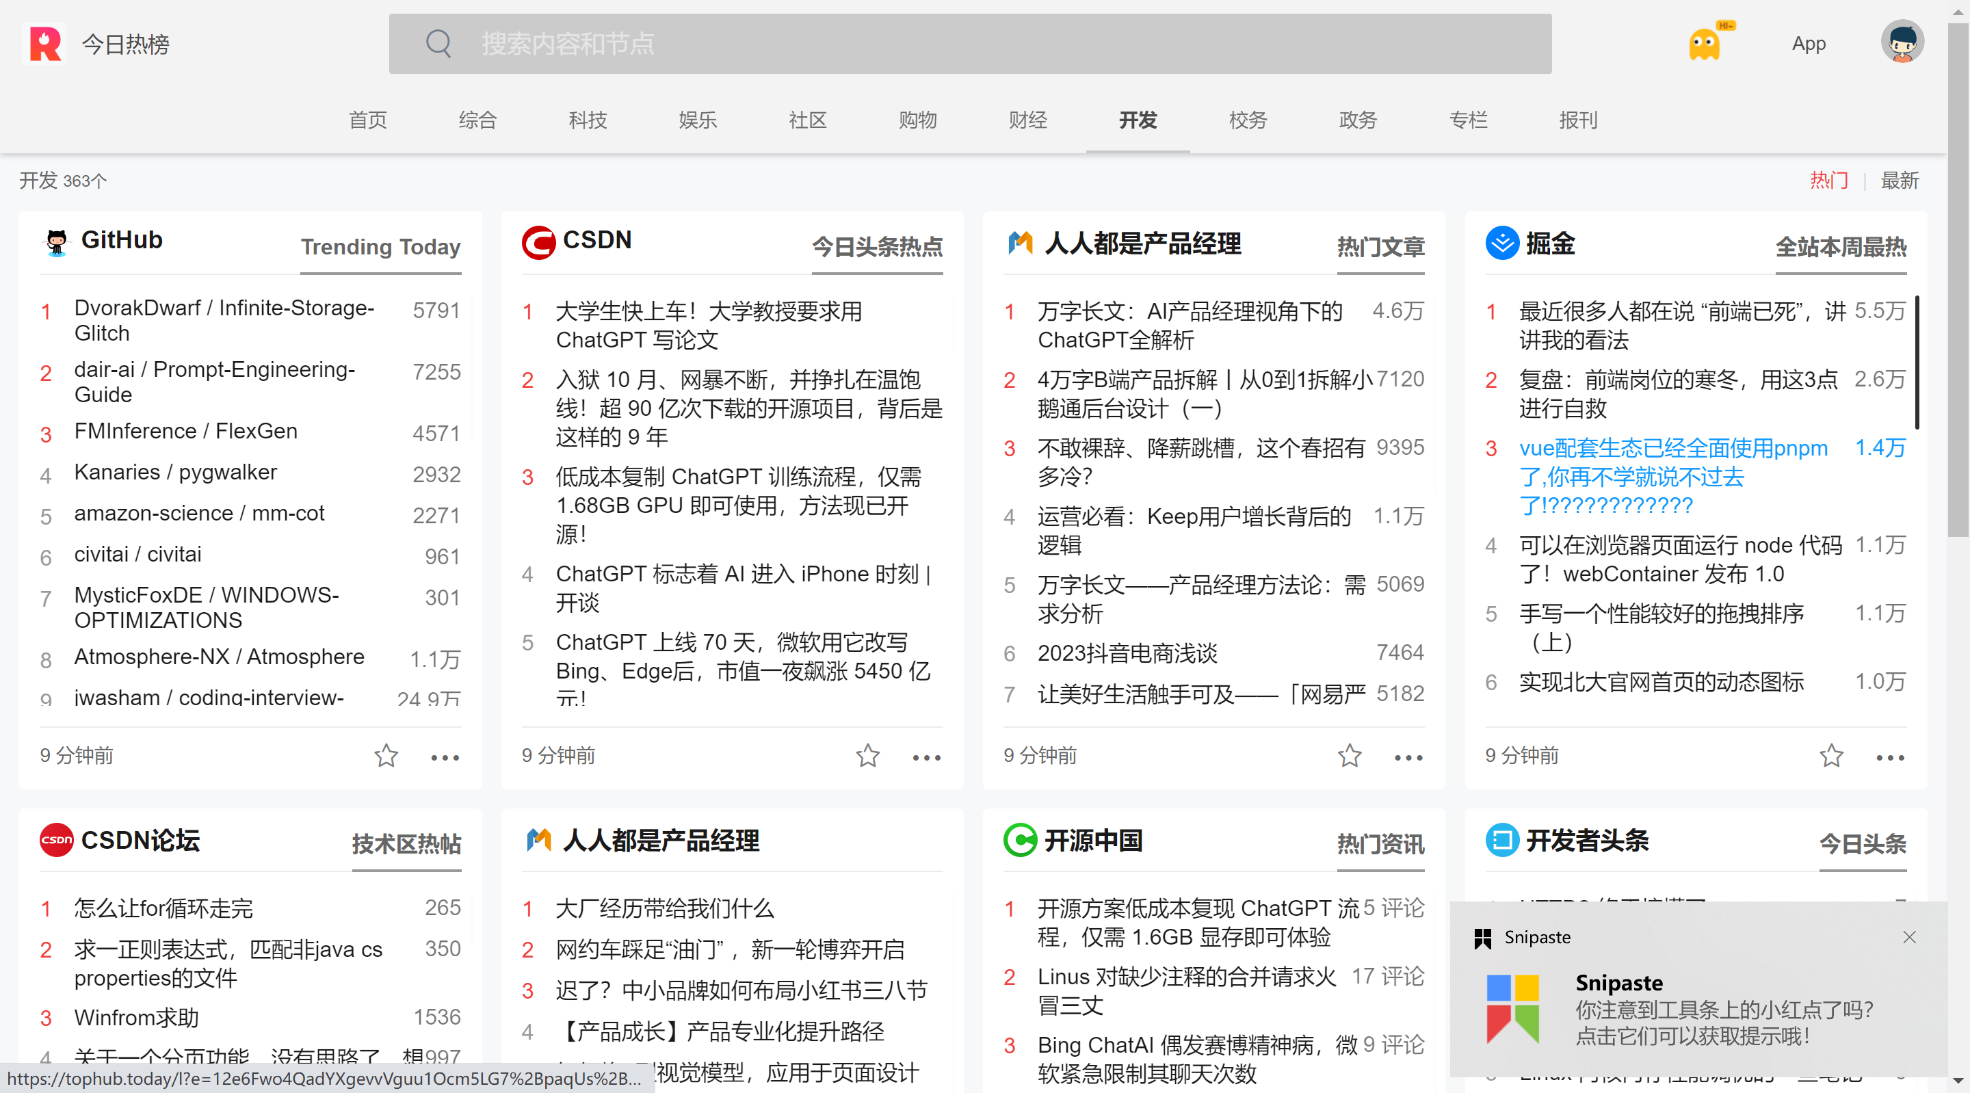Click the GitHub octocat icon

pos(57,241)
